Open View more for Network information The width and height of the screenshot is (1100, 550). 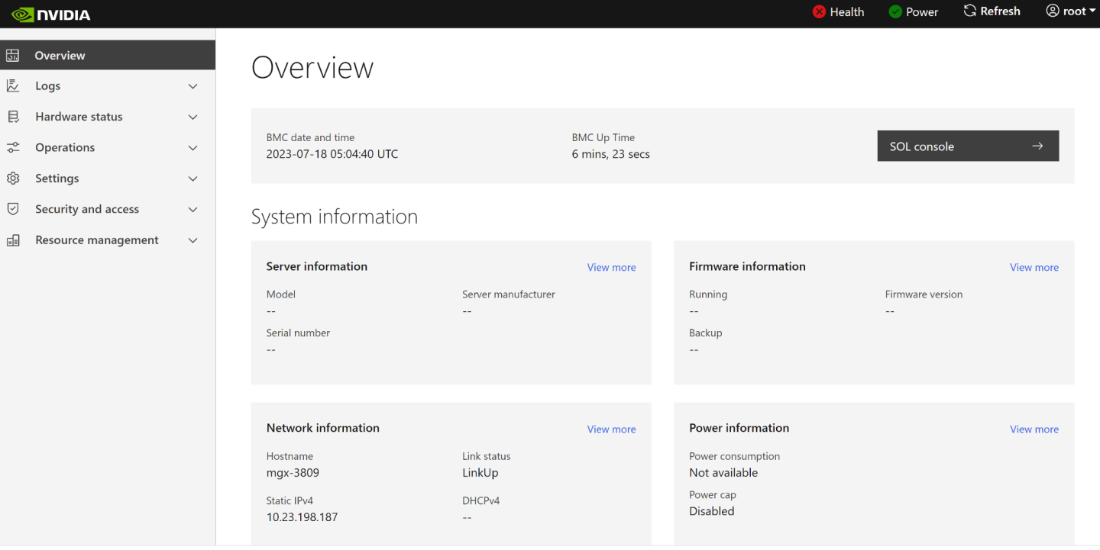coord(611,429)
